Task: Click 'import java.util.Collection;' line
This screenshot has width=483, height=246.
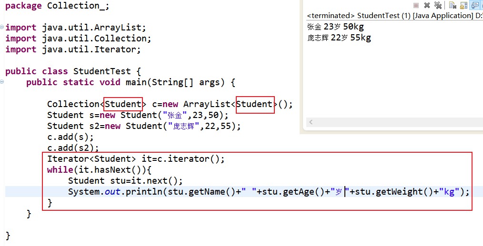Action: coord(78,39)
